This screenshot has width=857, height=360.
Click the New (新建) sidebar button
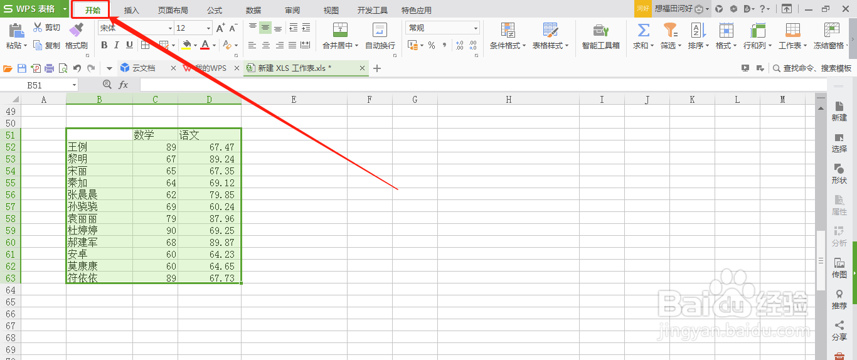pos(839,112)
